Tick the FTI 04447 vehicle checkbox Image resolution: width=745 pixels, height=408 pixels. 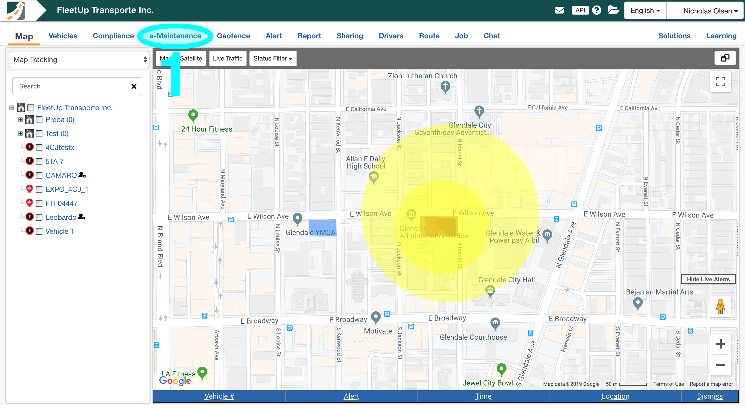tap(39, 203)
